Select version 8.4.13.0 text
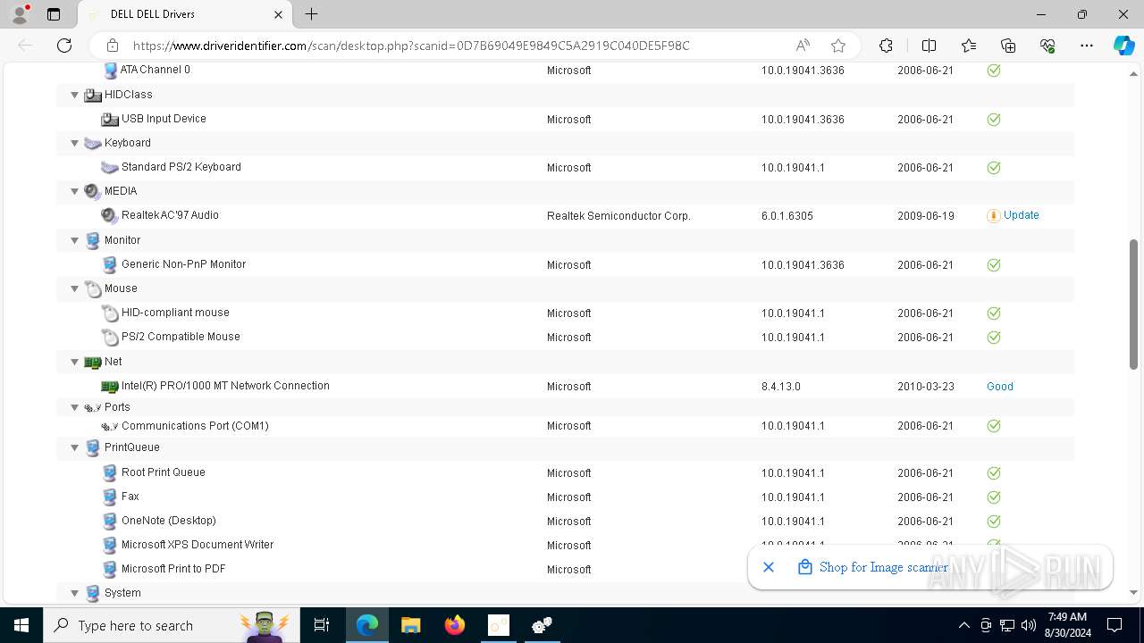 (x=781, y=387)
